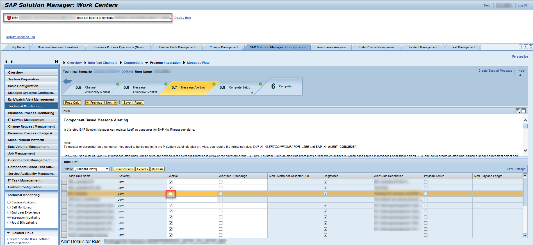Open System Preparation in sidebar
Image resolution: width=533 pixels, height=245 pixels.
tap(31, 79)
